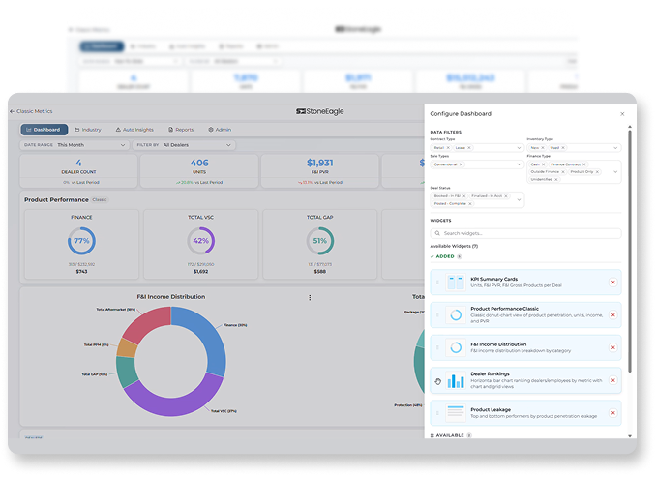Select the Product Leakage list thumbnail

(x=456, y=413)
